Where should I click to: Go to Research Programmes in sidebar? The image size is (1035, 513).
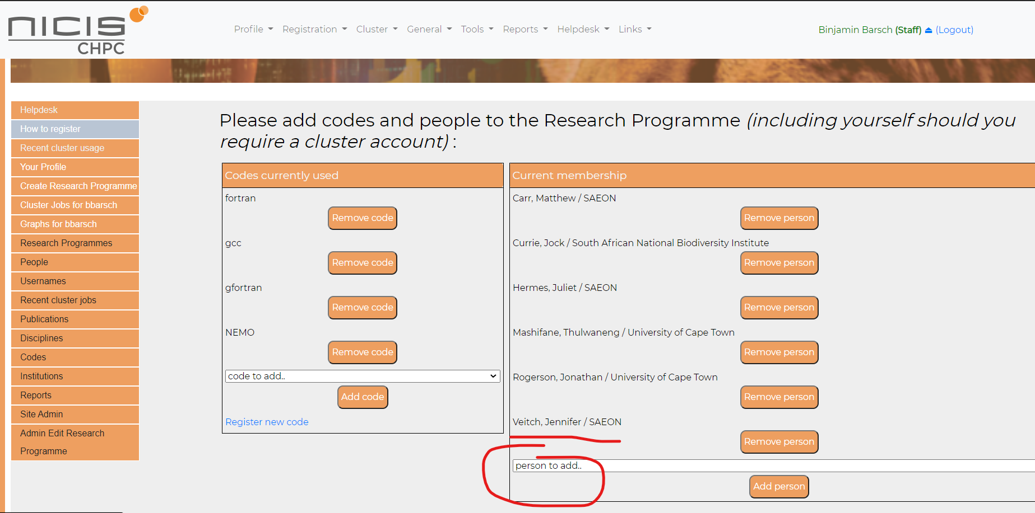[75, 243]
